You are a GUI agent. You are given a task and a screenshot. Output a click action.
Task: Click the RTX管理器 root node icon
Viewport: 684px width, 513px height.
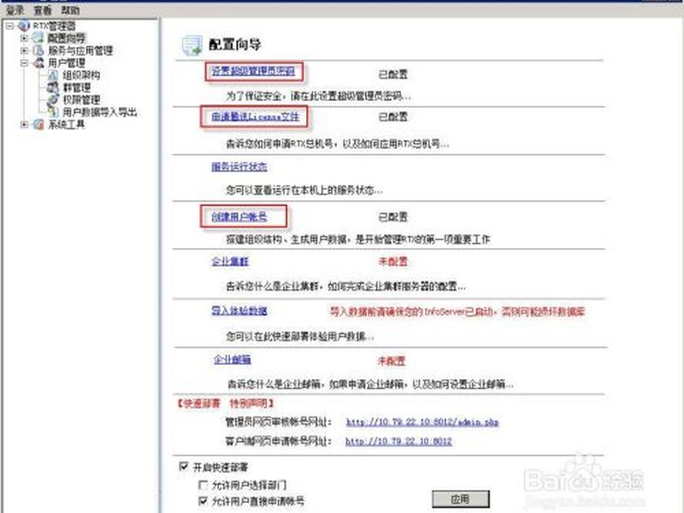24,26
